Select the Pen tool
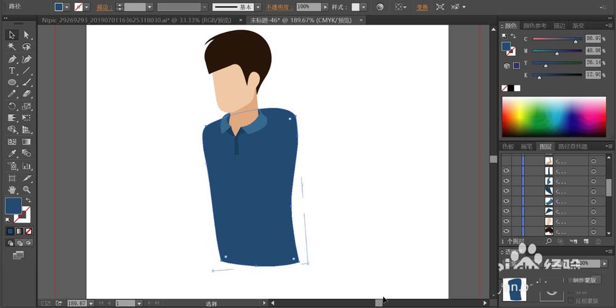The image size is (616, 308). (x=12, y=59)
